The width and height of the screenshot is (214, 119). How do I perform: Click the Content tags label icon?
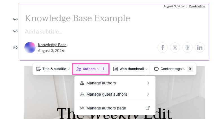click(x=156, y=69)
